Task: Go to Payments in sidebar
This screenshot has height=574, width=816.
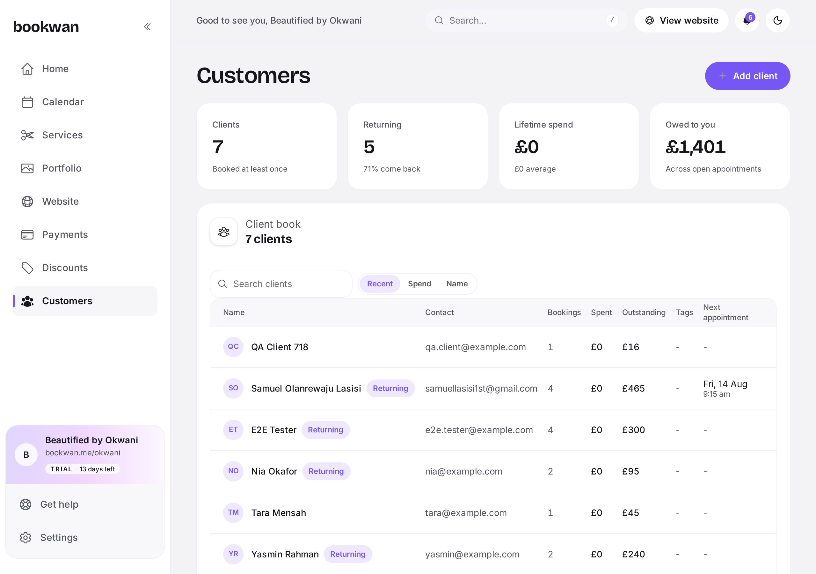Action: [85, 235]
